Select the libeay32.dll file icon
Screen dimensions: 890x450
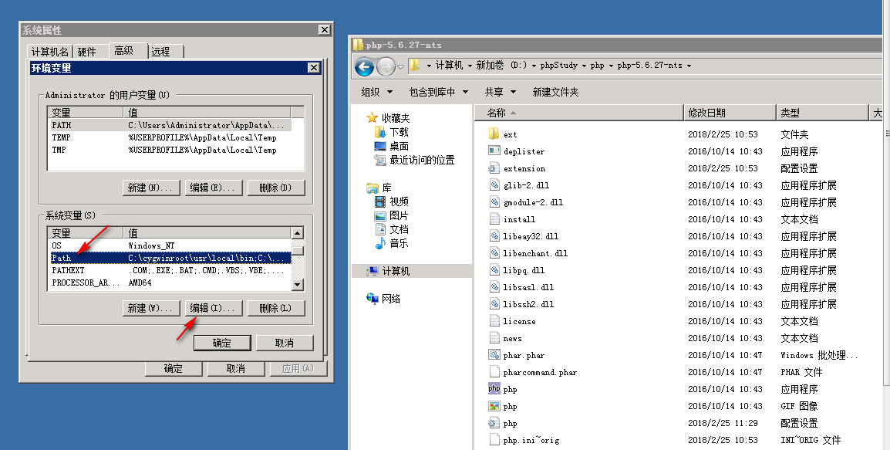pos(494,236)
